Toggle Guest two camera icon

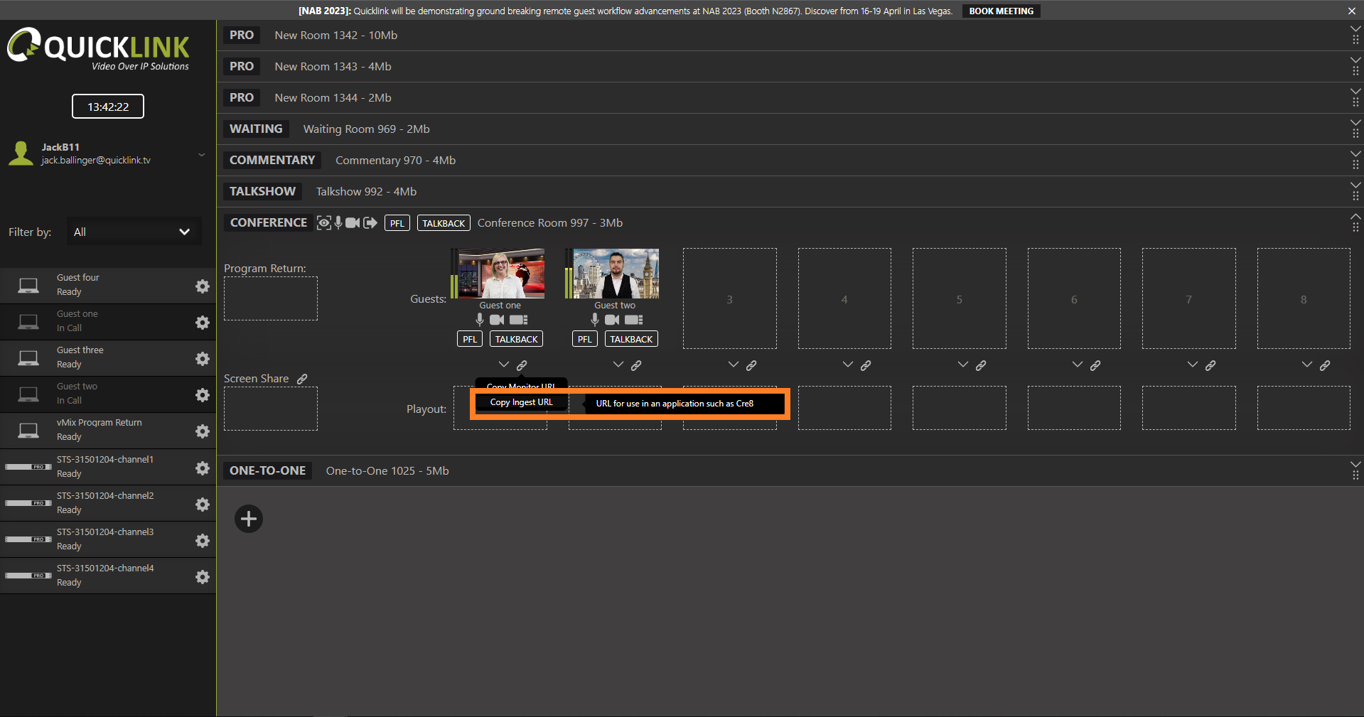612,320
